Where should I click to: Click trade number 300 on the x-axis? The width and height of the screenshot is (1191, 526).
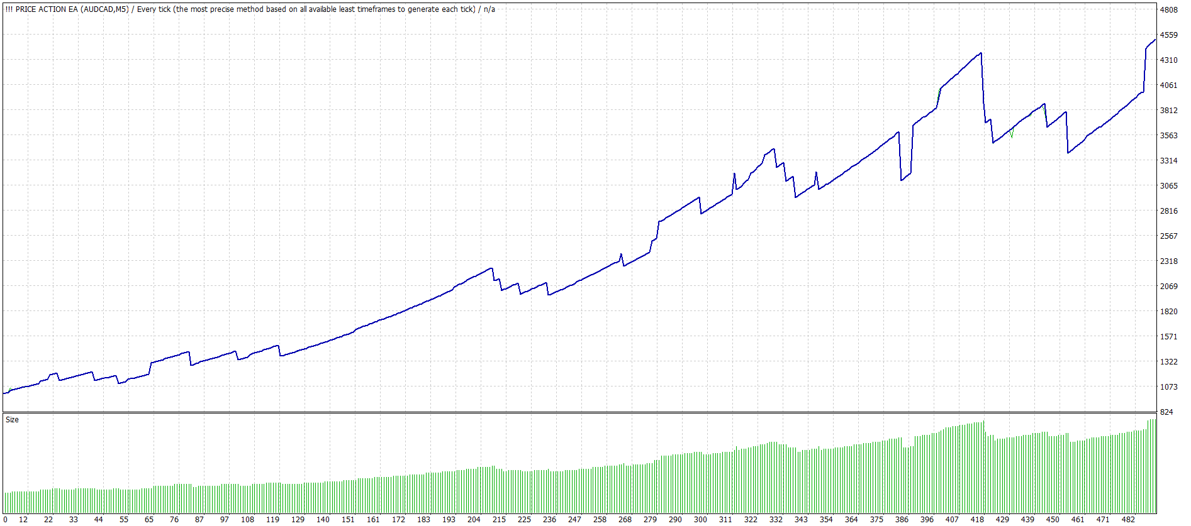coord(700,520)
